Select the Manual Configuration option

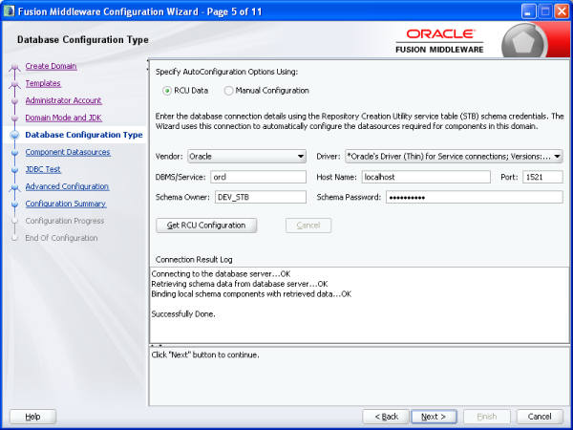click(229, 91)
